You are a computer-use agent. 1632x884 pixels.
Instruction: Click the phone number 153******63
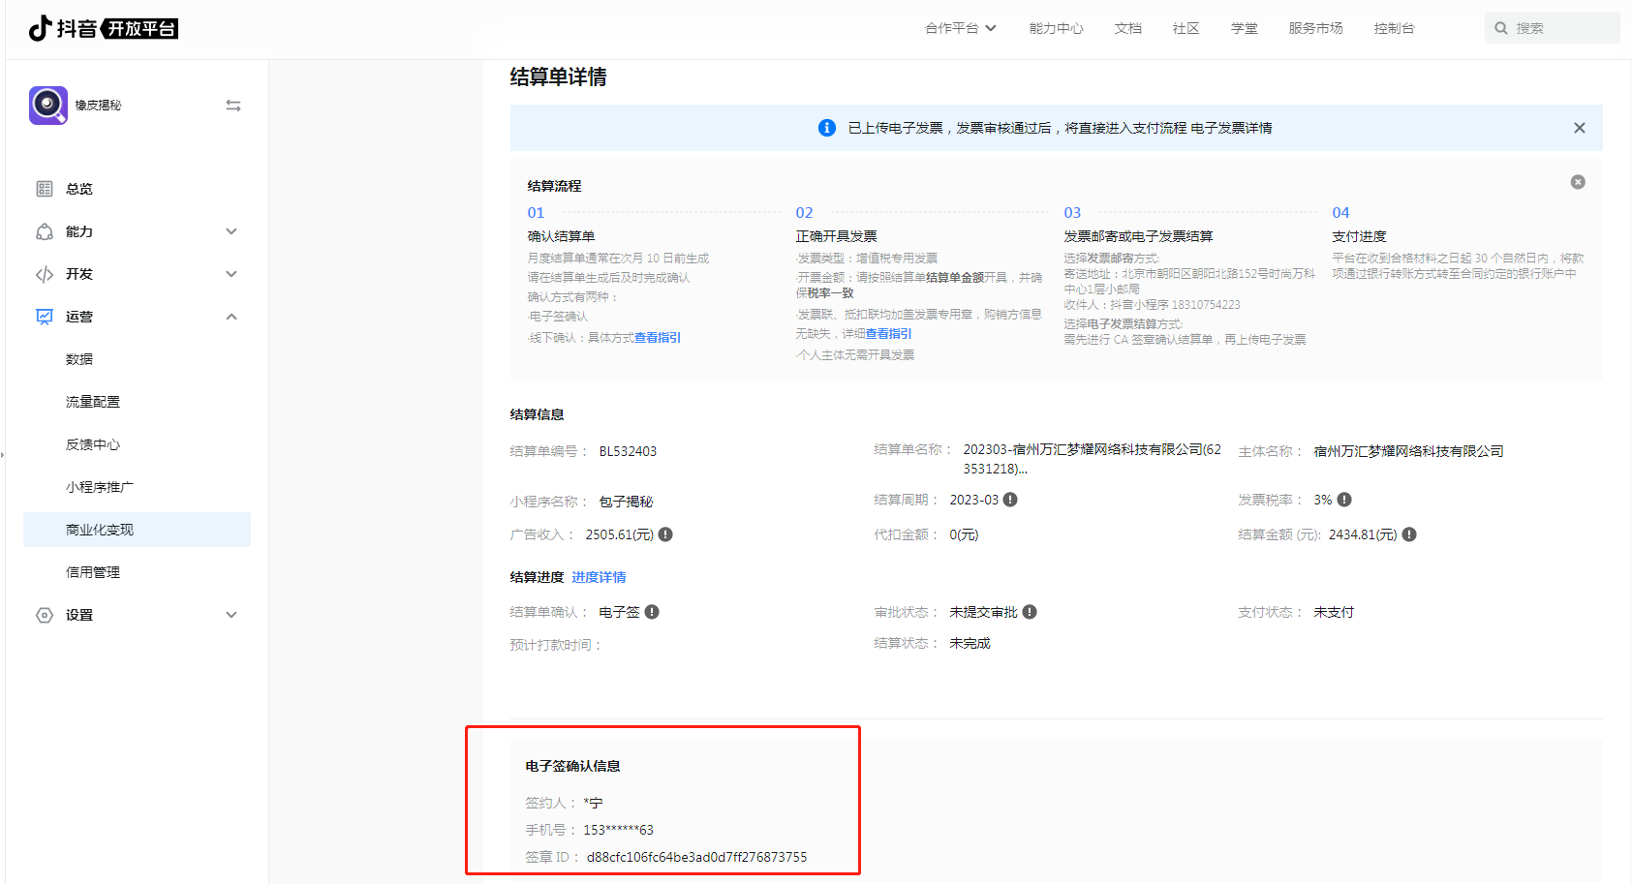click(x=618, y=830)
